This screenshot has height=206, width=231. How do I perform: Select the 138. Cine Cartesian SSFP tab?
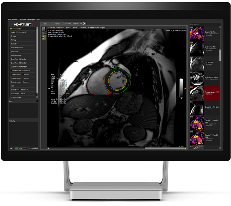tap(73, 24)
